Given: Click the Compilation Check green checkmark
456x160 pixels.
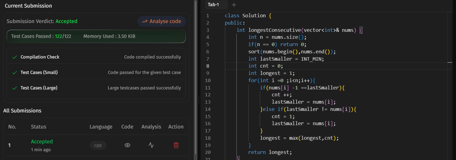Looking at the screenshot, I should coord(14,57).
